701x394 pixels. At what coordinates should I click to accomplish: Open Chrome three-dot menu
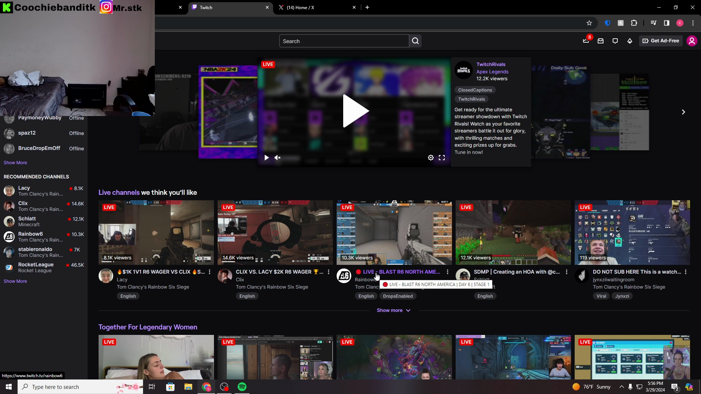click(693, 23)
